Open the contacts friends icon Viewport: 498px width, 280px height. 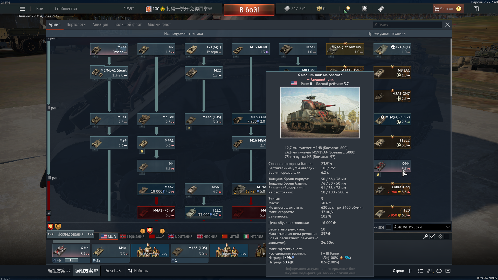pyautogui.click(x=430, y=271)
